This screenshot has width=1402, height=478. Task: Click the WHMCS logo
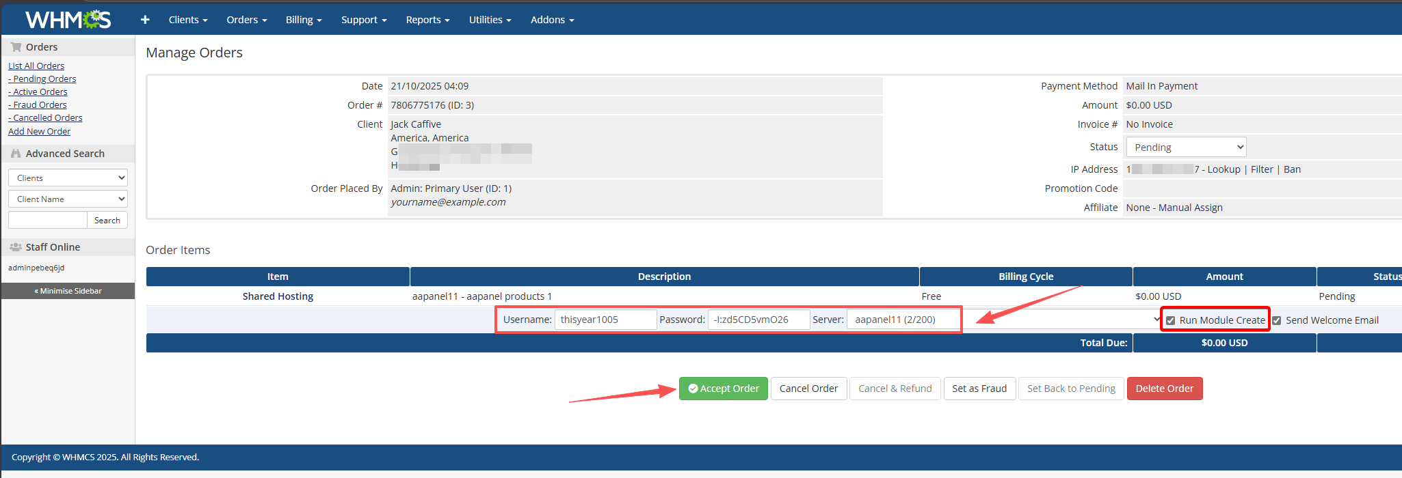click(68, 20)
